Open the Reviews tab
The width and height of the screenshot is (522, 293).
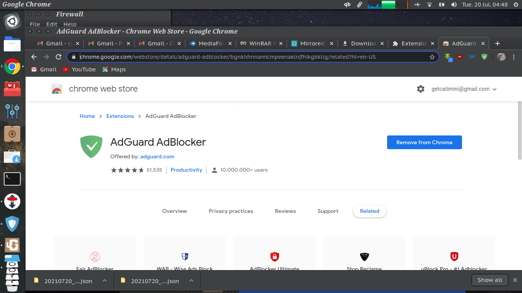(x=285, y=211)
